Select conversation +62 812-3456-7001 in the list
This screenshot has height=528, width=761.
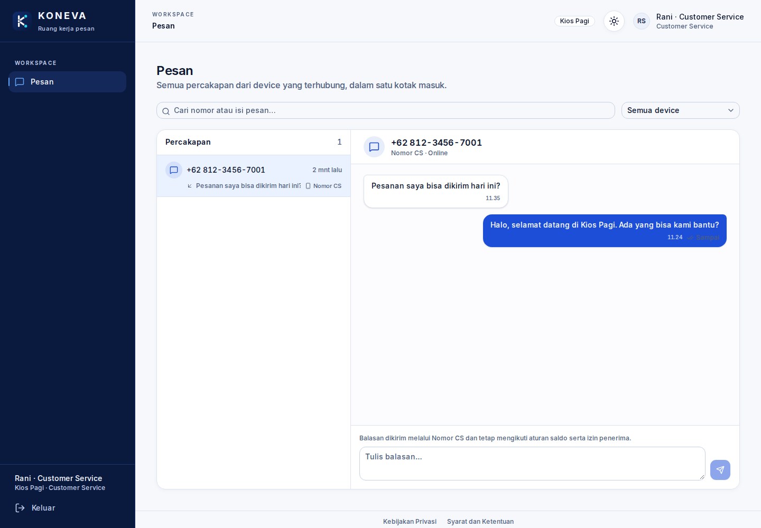pos(254,176)
